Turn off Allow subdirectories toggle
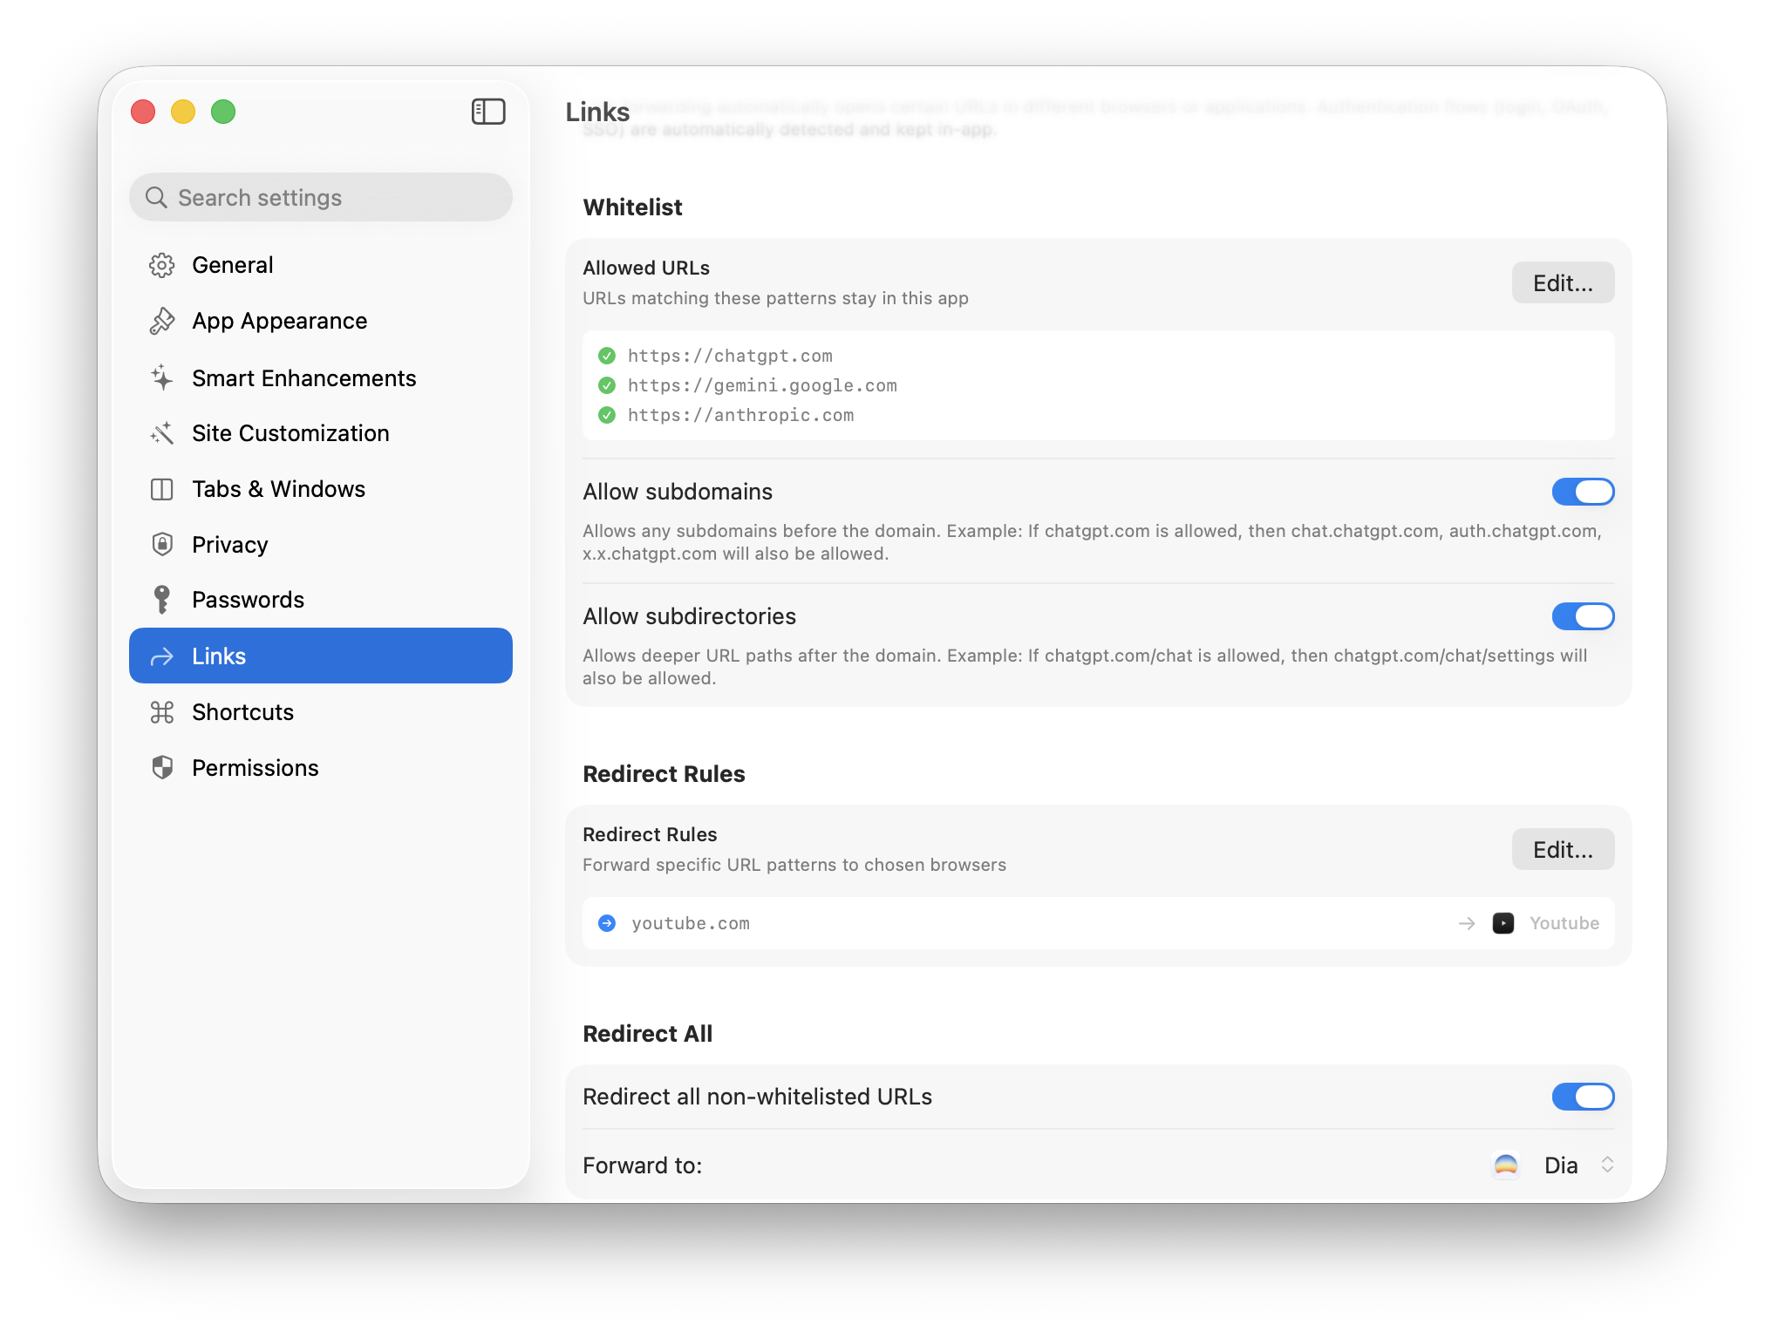 [x=1583, y=616]
